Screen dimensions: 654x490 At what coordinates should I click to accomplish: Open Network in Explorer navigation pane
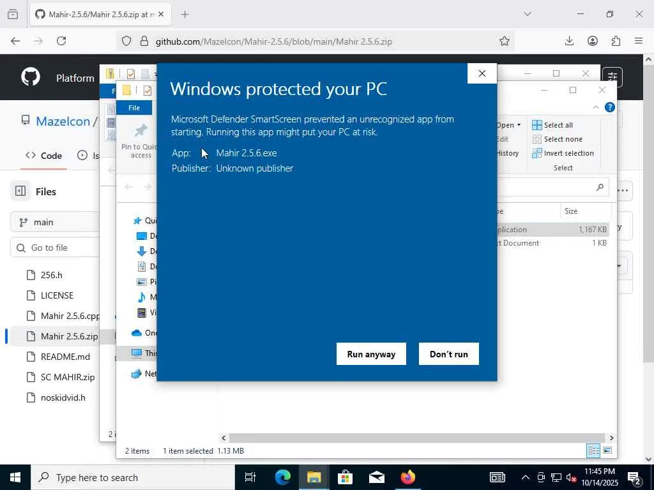pyautogui.click(x=144, y=374)
